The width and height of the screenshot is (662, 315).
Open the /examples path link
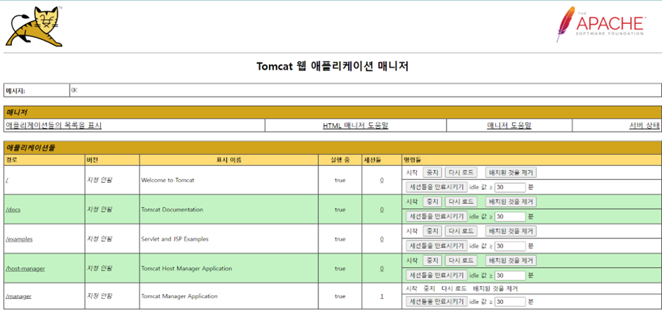pos(19,239)
